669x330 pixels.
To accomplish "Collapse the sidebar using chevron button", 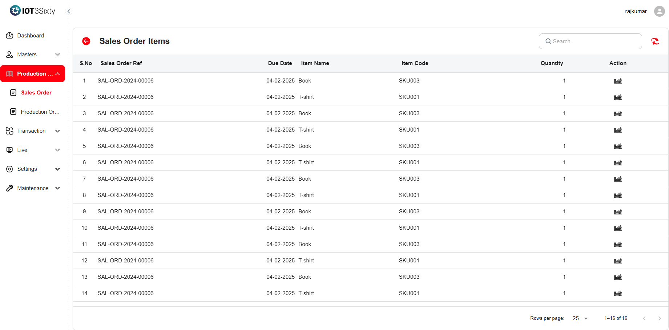I will click(x=69, y=11).
